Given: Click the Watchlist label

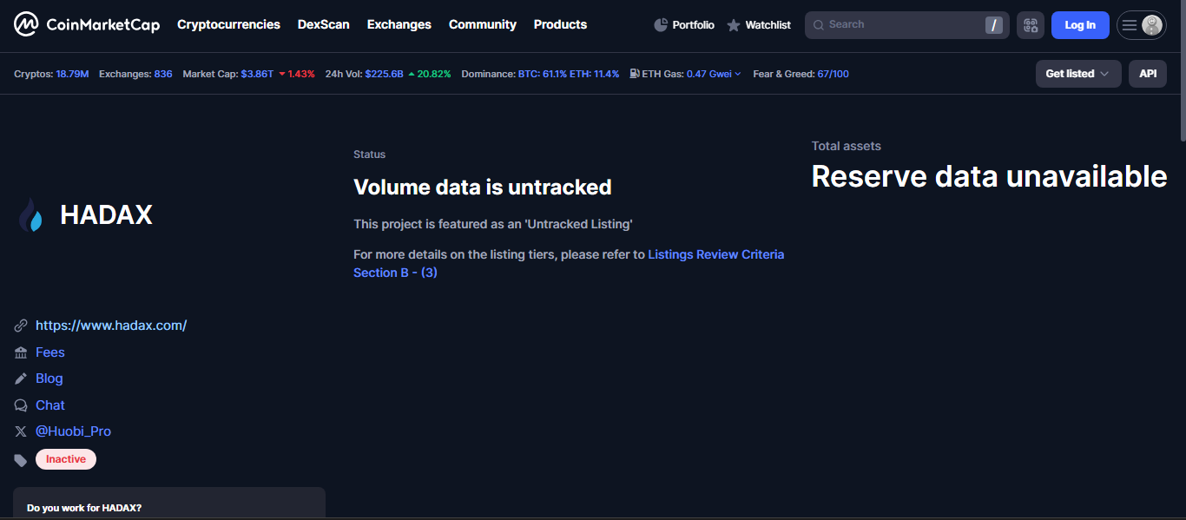Looking at the screenshot, I should (768, 25).
